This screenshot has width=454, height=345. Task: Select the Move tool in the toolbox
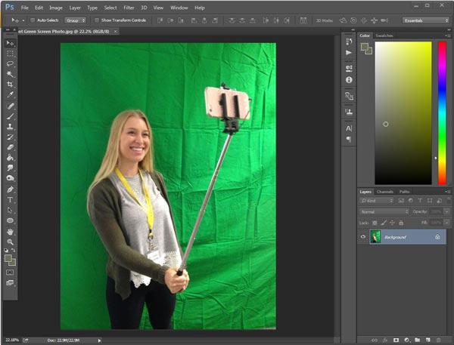tap(10, 43)
